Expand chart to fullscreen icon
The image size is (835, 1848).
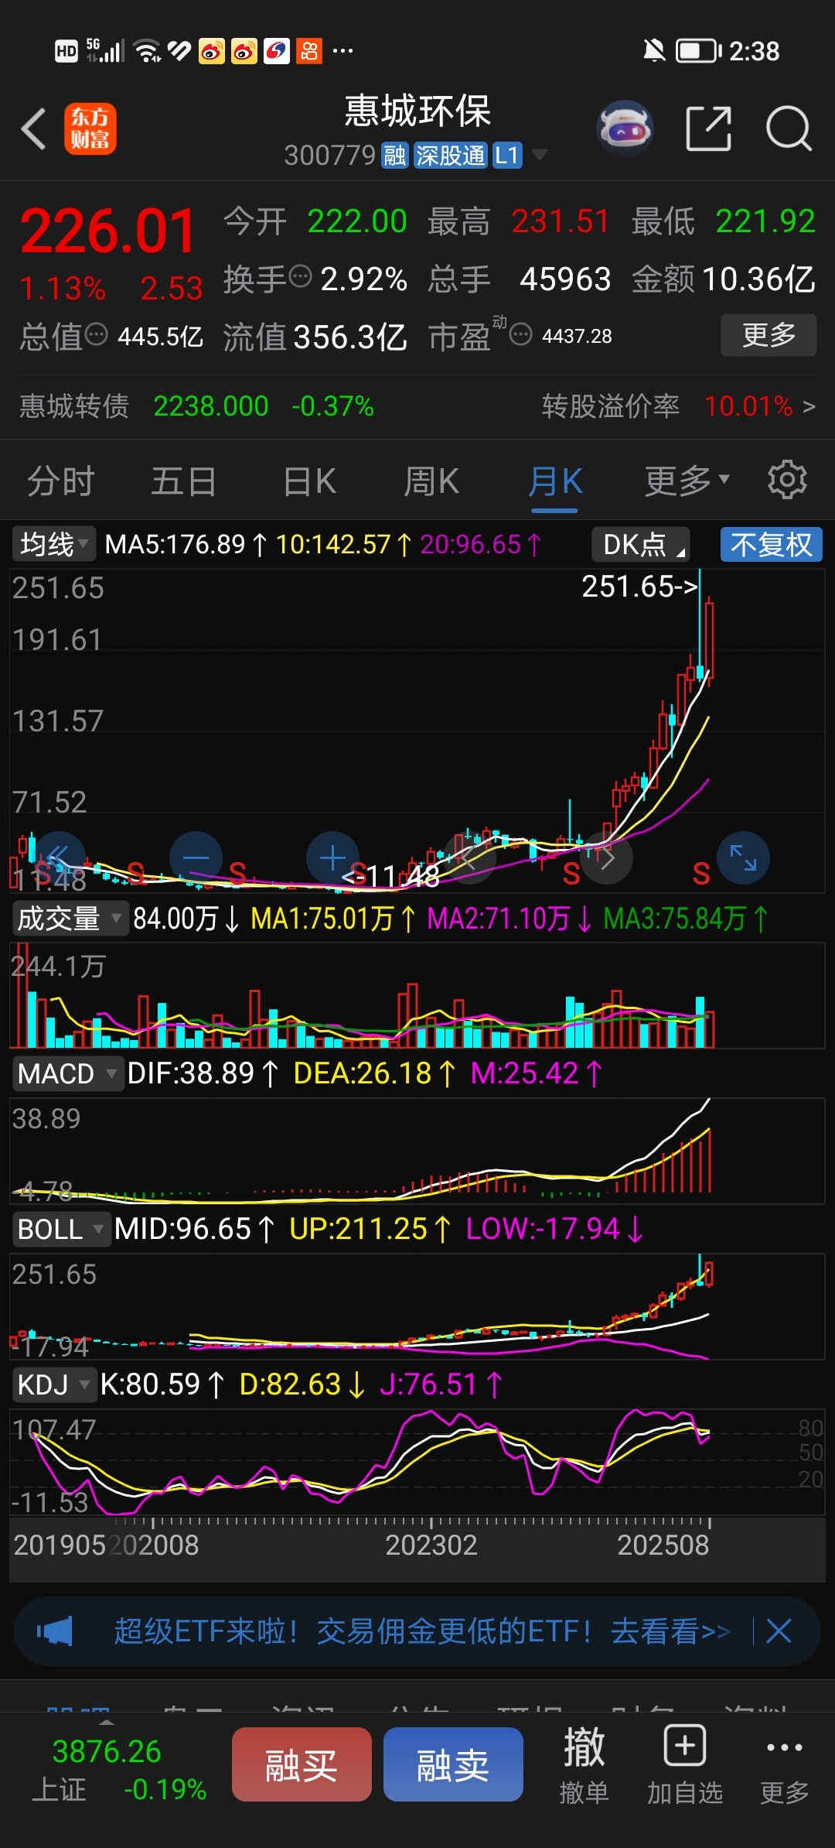[743, 857]
